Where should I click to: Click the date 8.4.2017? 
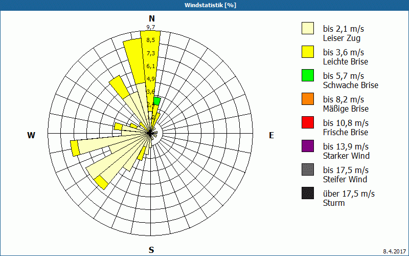tap(395, 251)
